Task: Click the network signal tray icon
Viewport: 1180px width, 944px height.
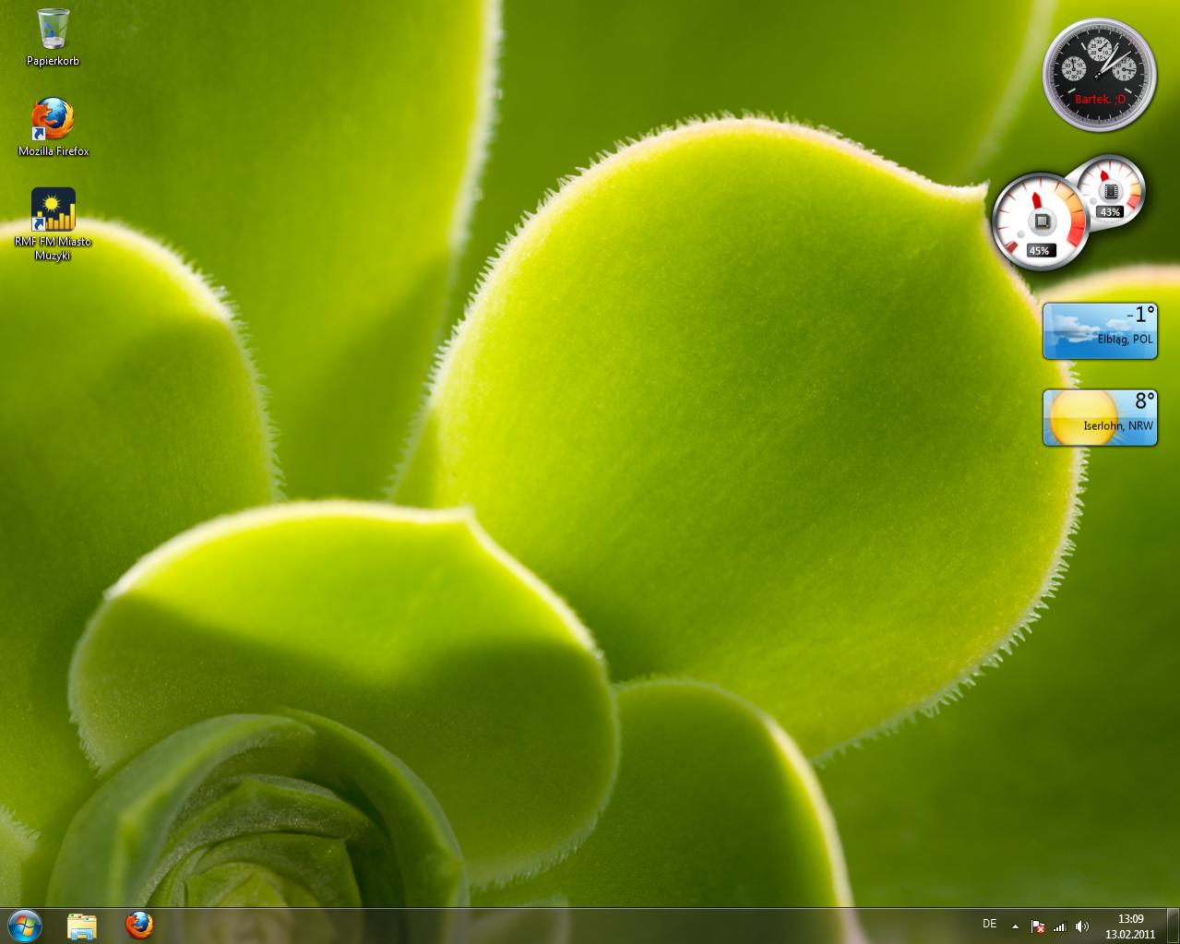Action: click(1059, 926)
